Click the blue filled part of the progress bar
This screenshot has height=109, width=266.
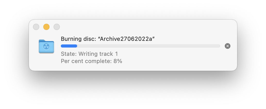click(69, 46)
